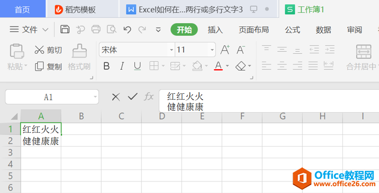Align text left
Image resolution: width=379 pixels, height=193 pixels.
tap(266, 65)
